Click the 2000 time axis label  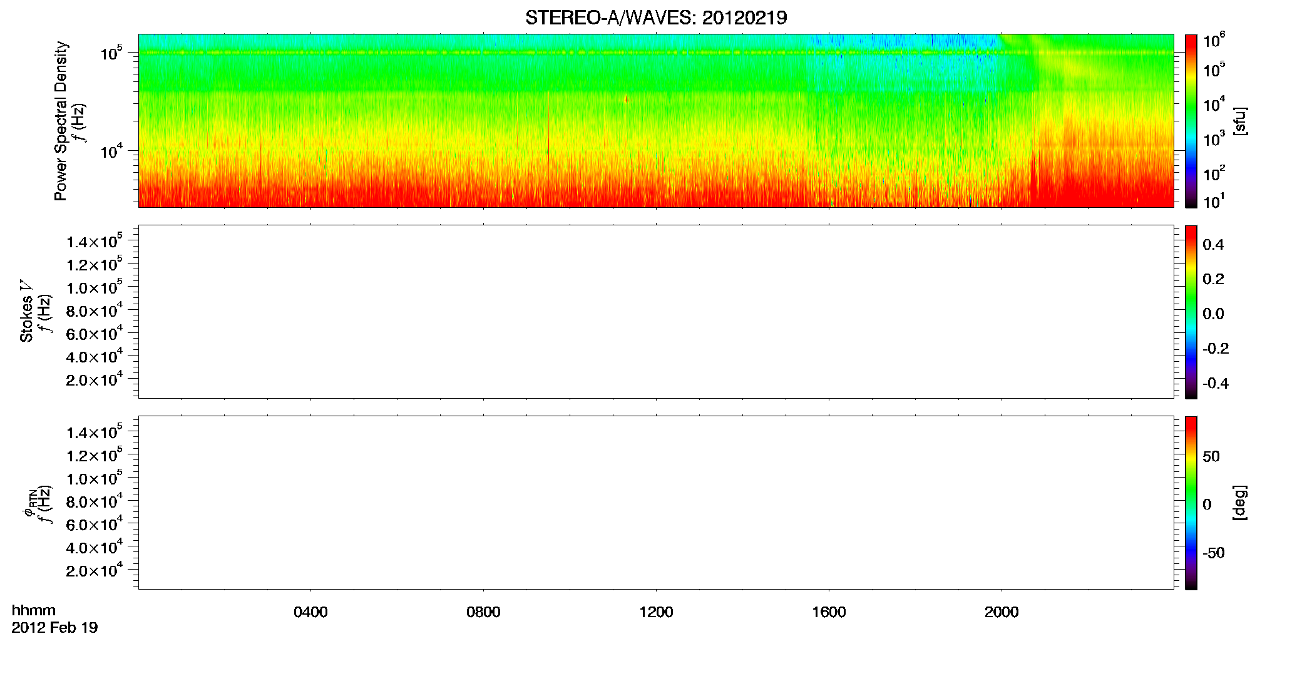point(1002,612)
